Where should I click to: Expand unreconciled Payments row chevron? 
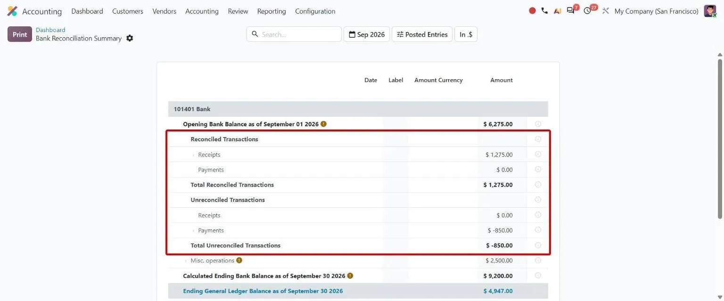click(193, 231)
